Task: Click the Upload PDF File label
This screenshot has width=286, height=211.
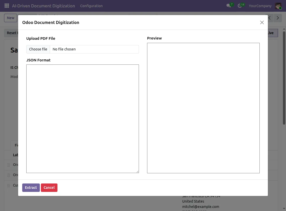Action: tap(41, 38)
